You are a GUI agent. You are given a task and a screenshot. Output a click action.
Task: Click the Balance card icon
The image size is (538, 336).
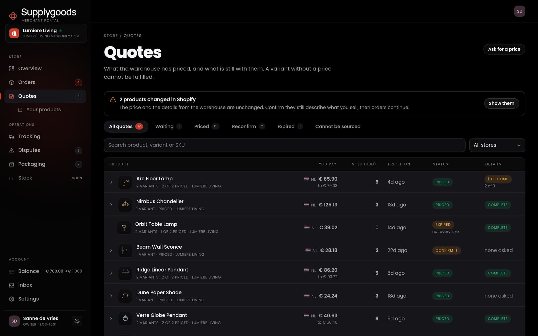click(12, 271)
